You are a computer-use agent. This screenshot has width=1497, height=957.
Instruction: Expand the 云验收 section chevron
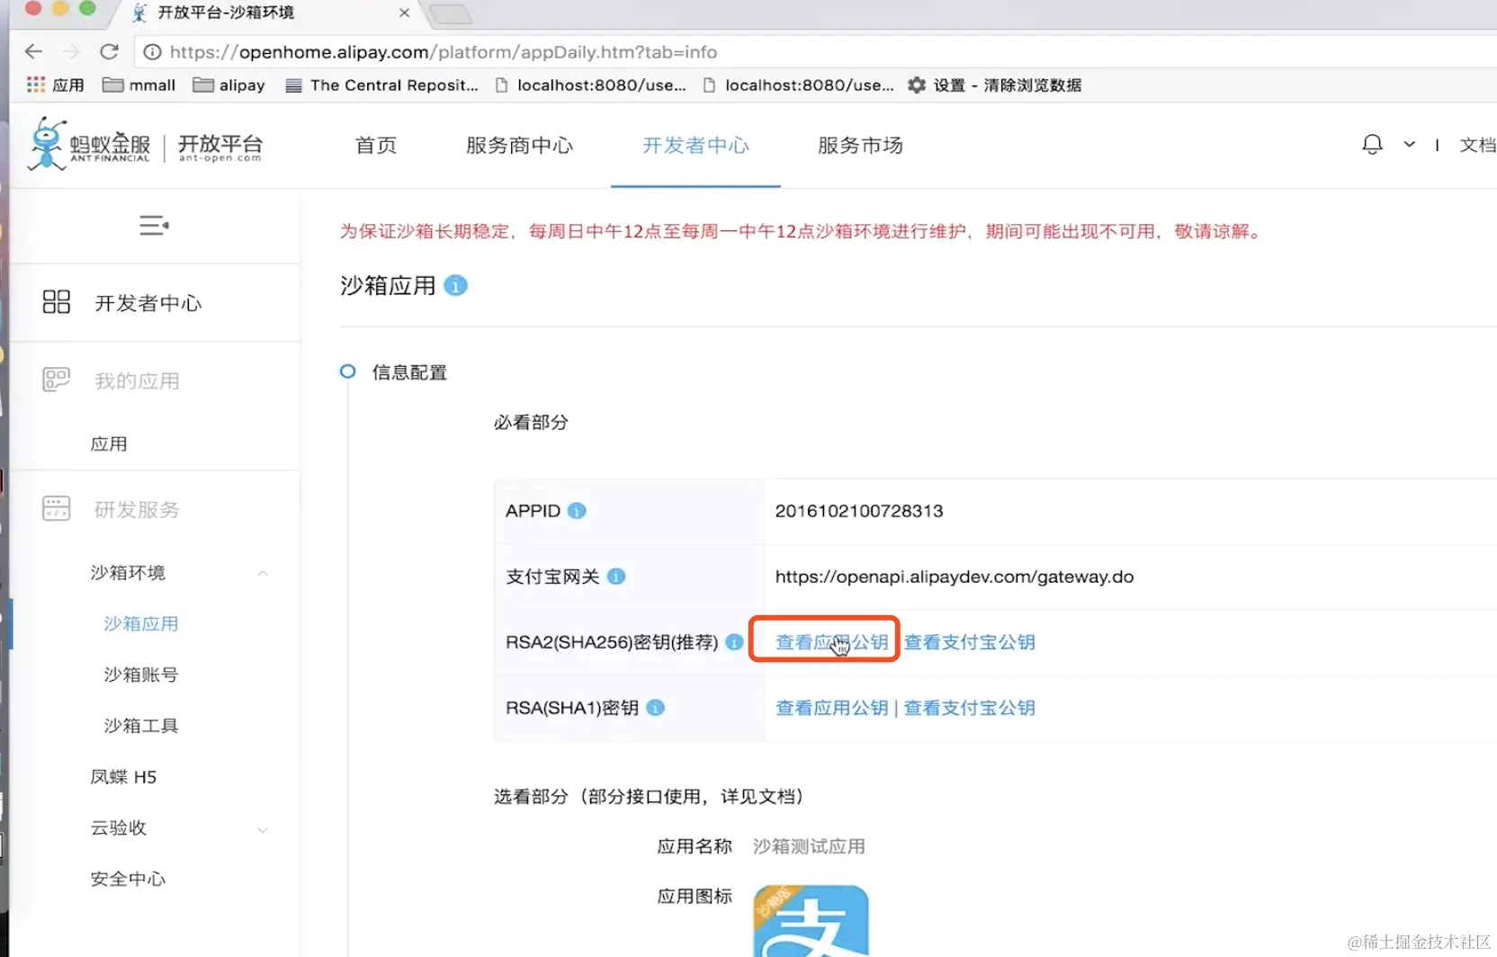(x=263, y=829)
